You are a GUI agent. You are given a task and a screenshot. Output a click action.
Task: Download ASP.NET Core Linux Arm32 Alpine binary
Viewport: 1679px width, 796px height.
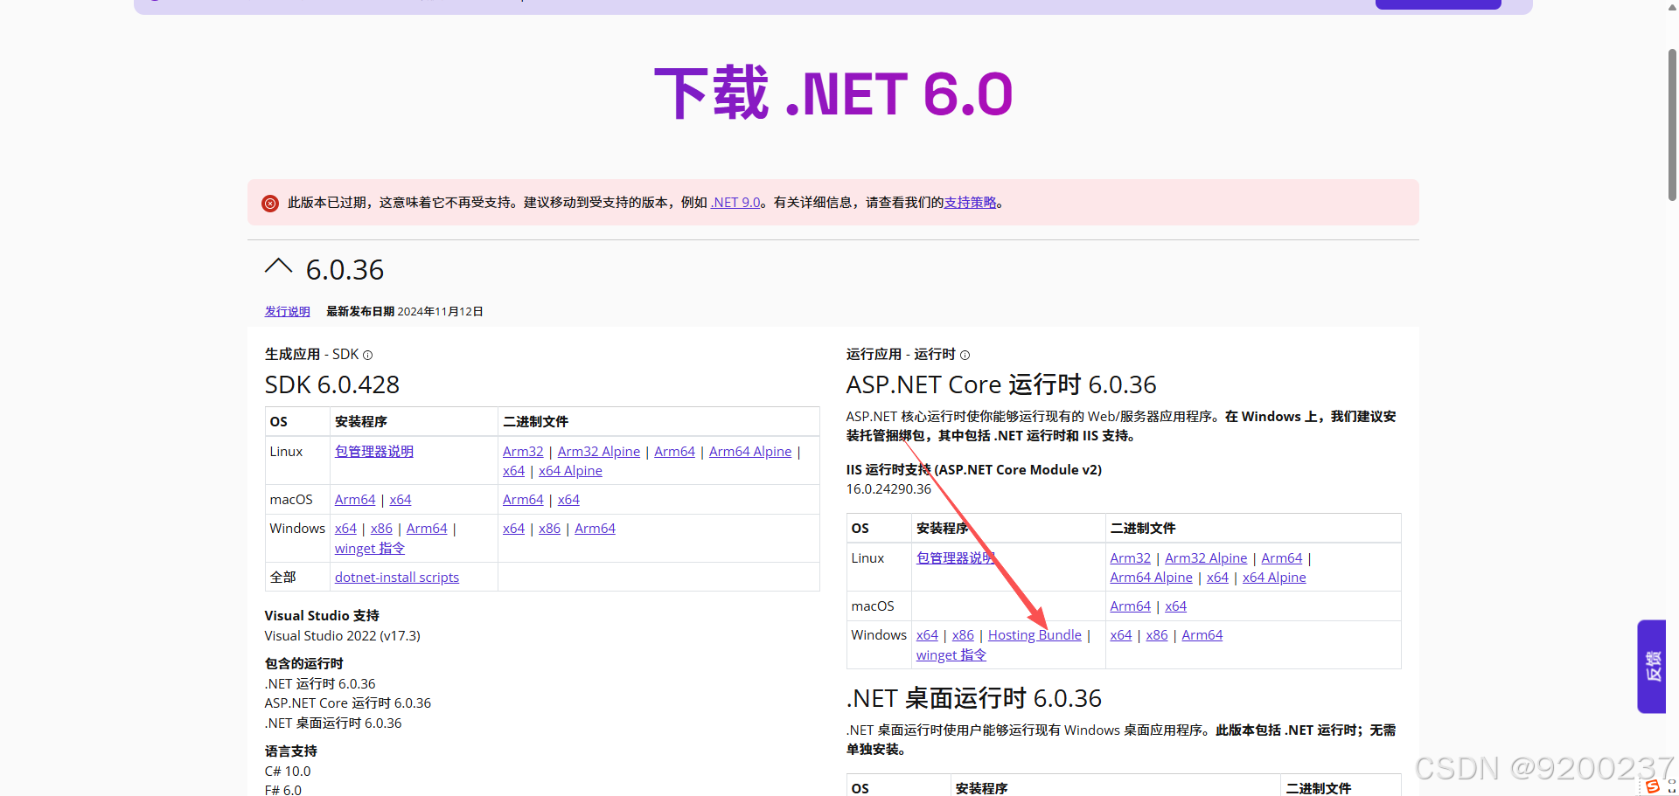1206,557
